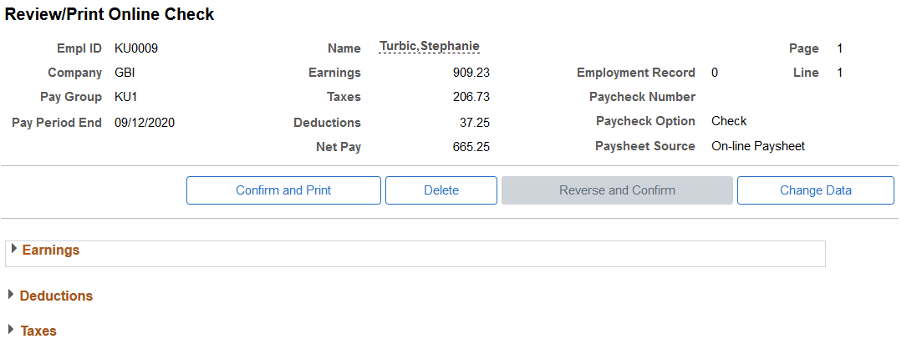The height and width of the screenshot is (344, 922).
Task: Click the Earnings section heading
Action: (x=50, y=250)
